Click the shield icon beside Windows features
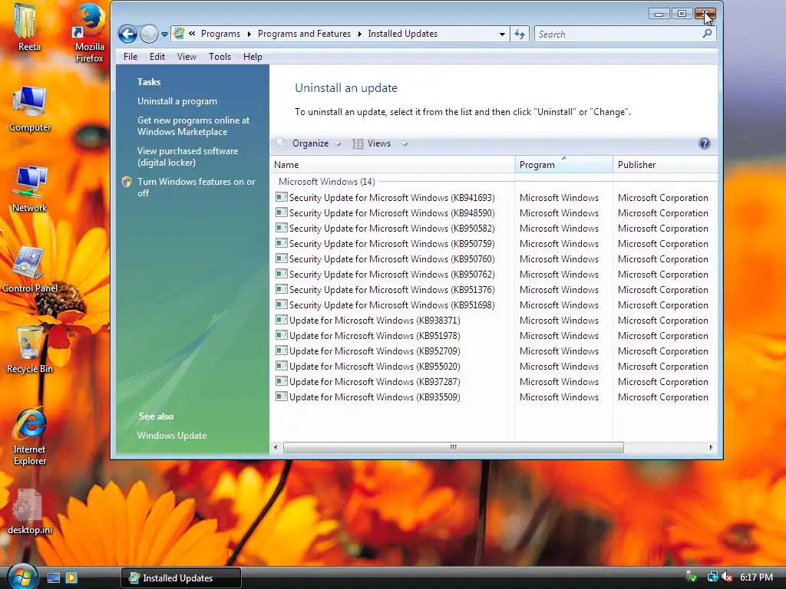 pos(127,182)
